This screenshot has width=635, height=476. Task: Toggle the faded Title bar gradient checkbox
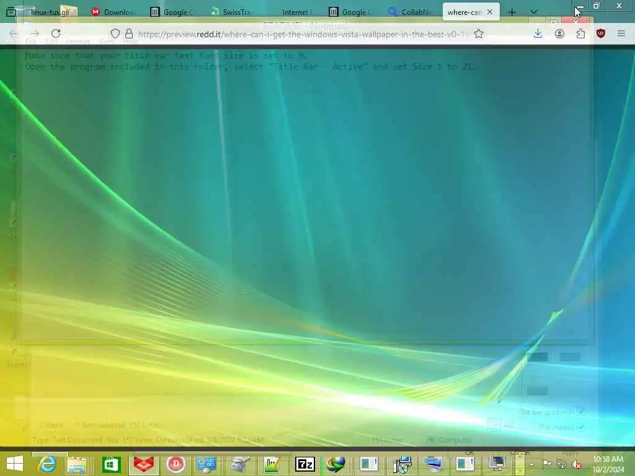pyautogui.click(x=580, y=412)
